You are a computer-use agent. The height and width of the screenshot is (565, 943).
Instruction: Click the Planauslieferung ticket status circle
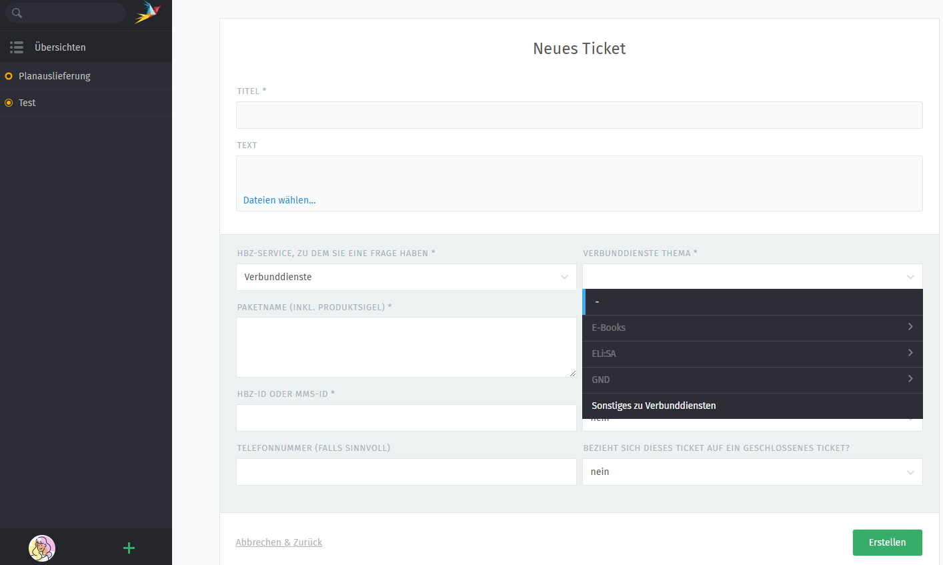9,76
